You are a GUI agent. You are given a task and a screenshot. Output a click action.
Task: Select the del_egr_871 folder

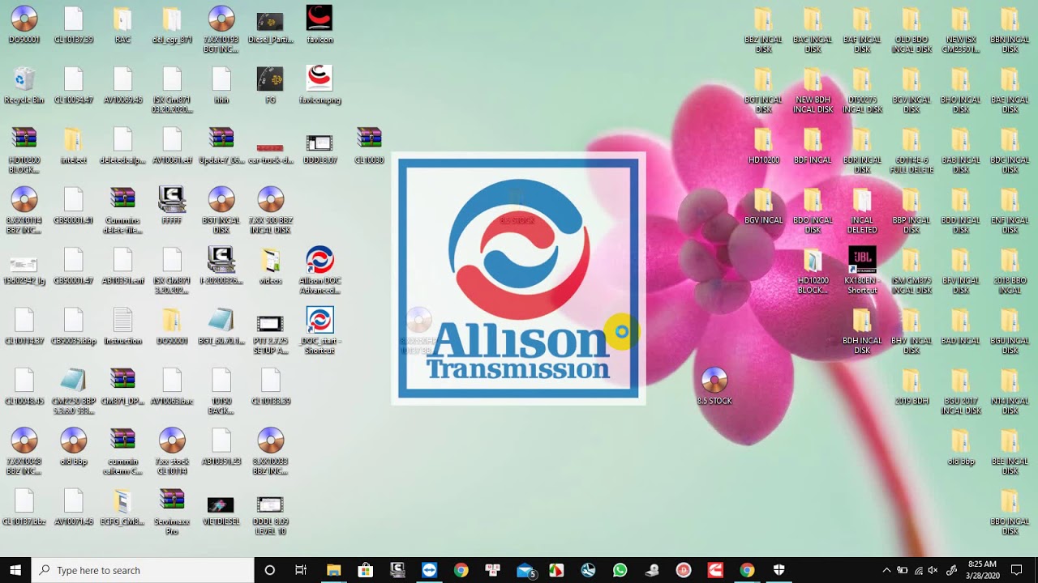(x=172, y=25)
